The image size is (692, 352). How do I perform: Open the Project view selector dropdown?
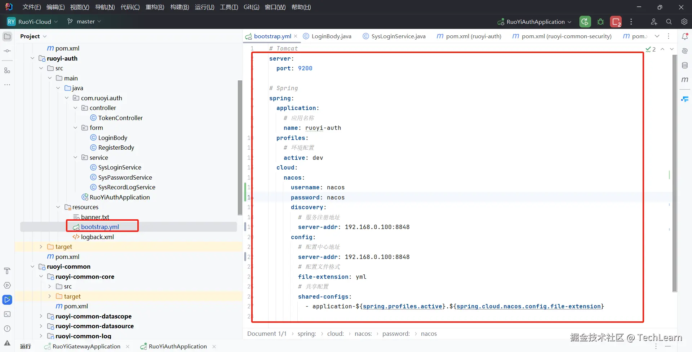[x=33, y=36]
